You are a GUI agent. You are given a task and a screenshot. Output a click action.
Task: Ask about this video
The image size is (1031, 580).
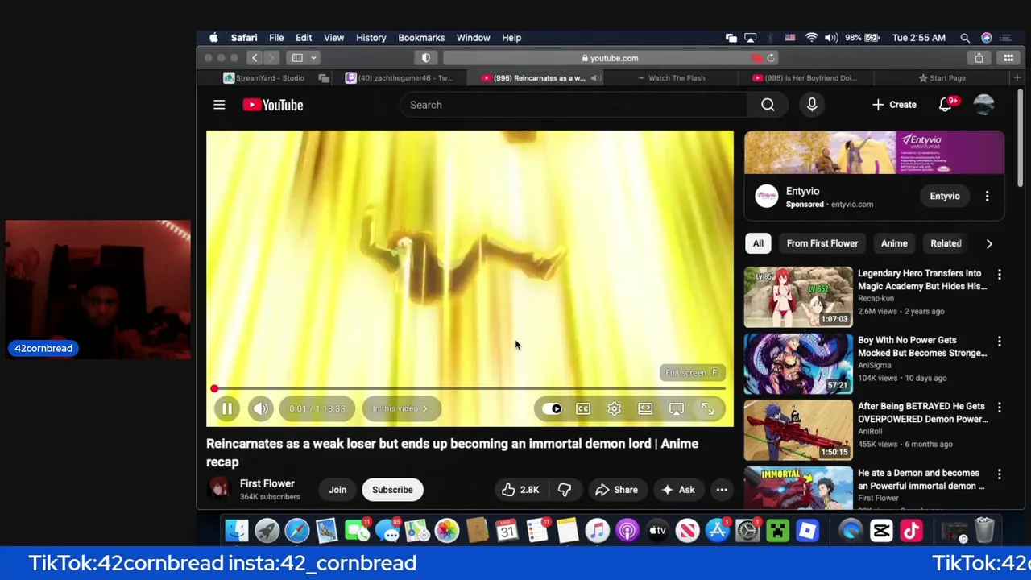[x=677, y=490]
